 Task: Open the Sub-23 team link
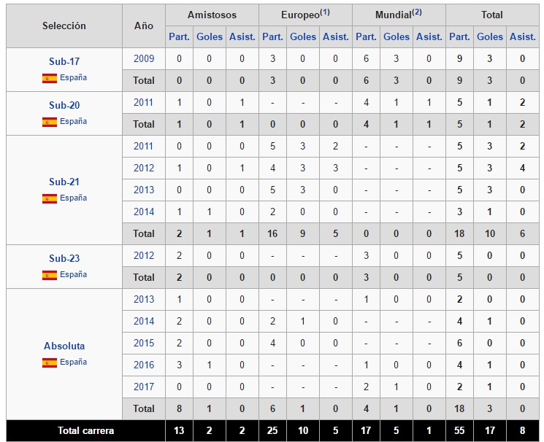click(x=64, y=258)
